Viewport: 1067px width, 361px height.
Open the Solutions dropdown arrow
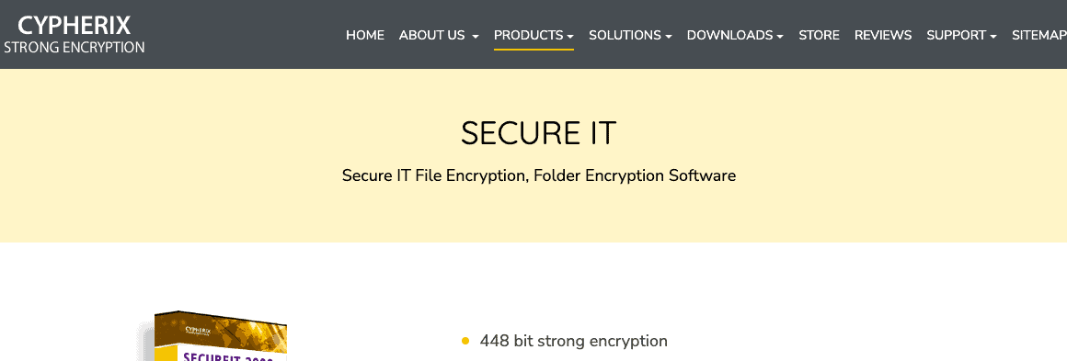click(669, 36)
